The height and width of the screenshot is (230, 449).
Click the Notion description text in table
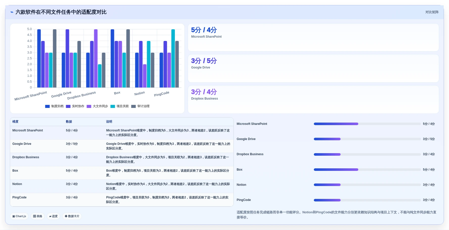pos(168,186)
